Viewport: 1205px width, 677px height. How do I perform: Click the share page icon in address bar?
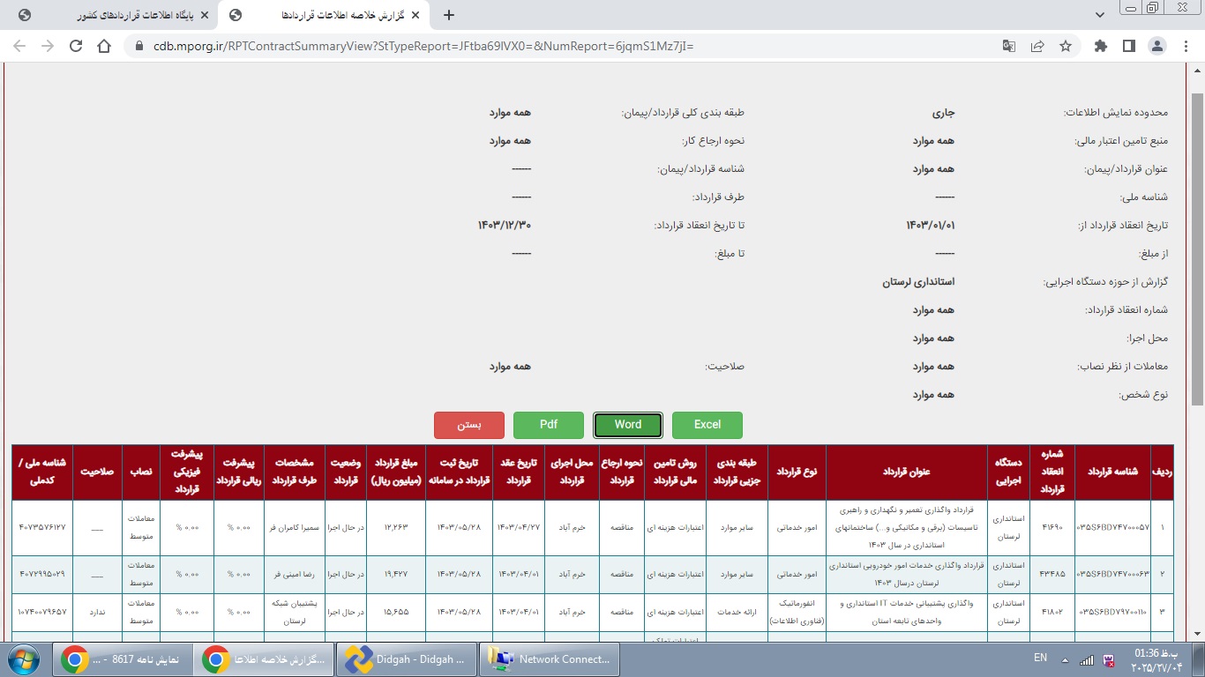click(1037, 46)
